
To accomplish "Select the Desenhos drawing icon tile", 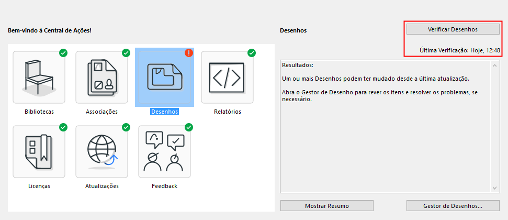I will pos(165,77).
